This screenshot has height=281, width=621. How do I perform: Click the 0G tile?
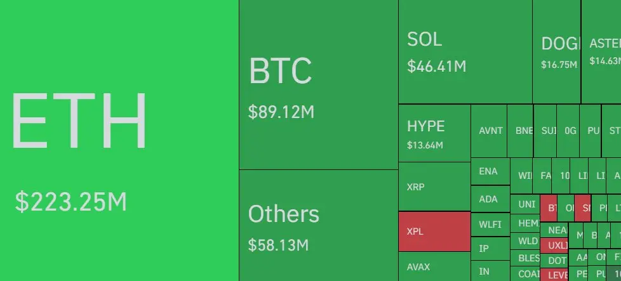pyautogui.click(x=568, y=131)
